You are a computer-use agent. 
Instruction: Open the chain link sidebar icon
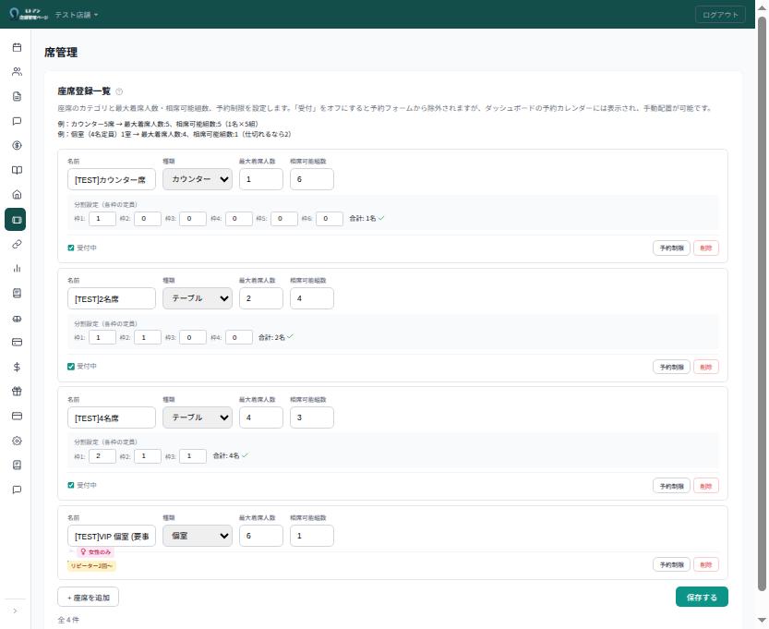click(17, 244)
